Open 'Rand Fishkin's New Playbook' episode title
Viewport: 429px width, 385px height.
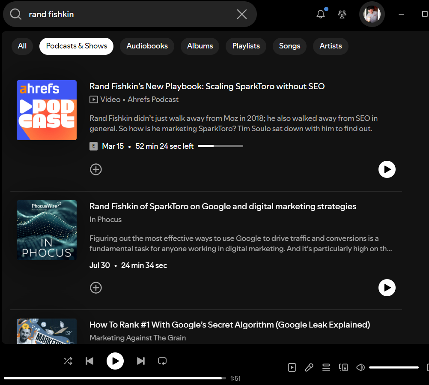(x=207, y=86)
